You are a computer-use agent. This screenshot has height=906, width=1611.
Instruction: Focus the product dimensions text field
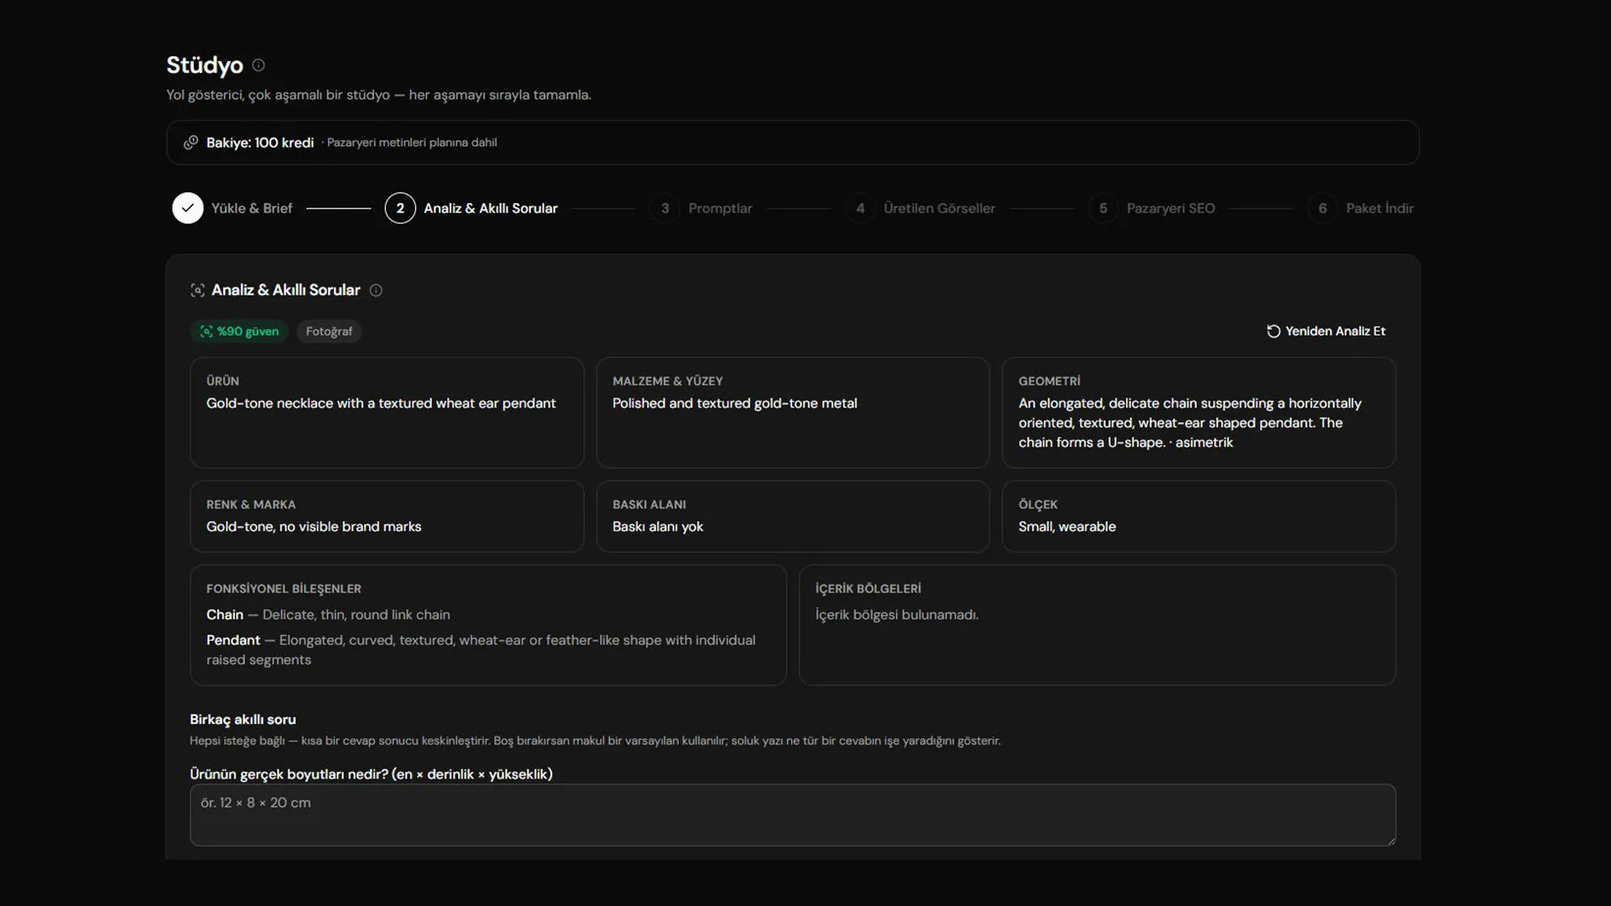click(x=793, y=815)
